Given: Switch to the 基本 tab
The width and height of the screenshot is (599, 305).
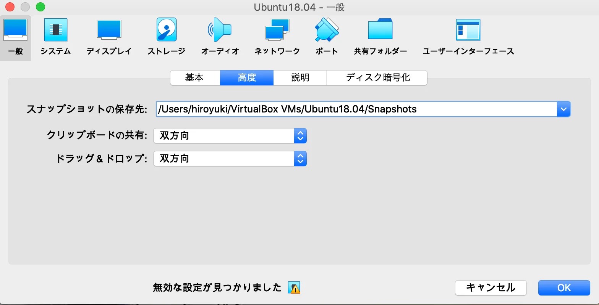Looking at the screenshot, I should point(195,78).
